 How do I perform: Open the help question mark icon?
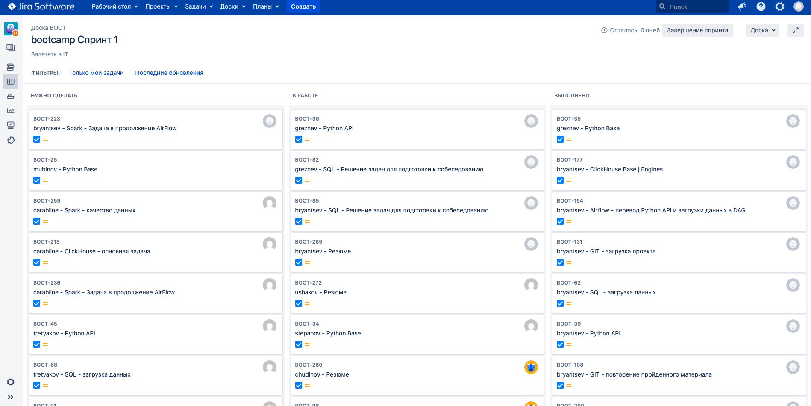click(761, 6)
